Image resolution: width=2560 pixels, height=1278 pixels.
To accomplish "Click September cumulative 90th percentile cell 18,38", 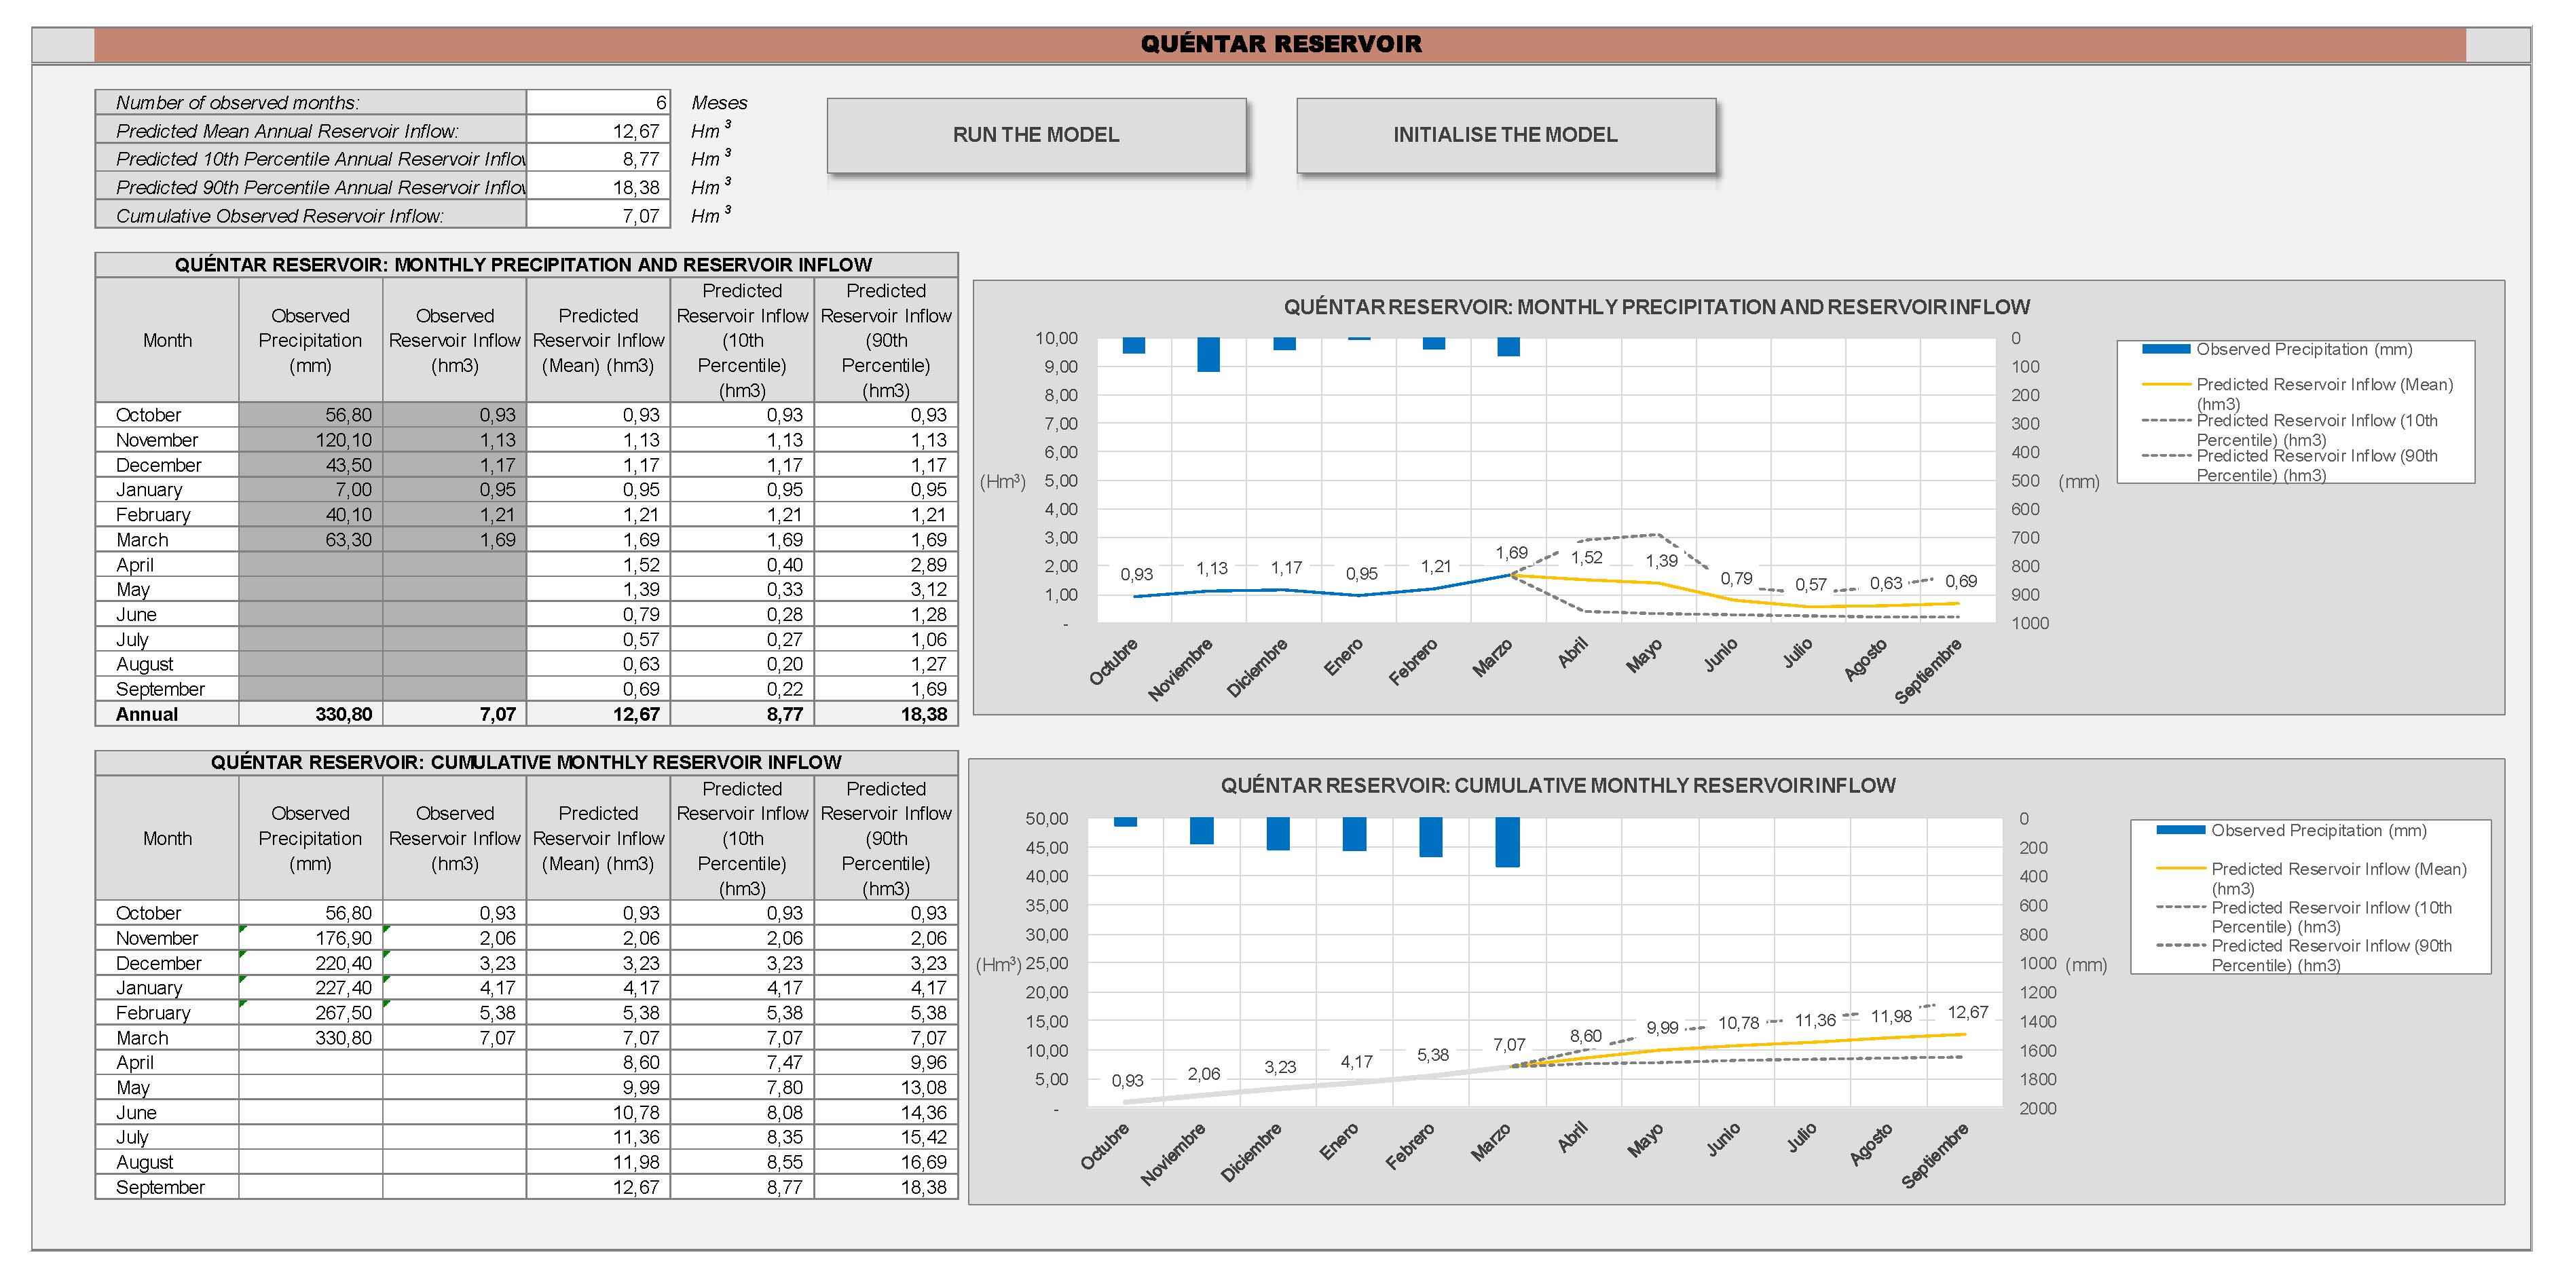I will tap(885, 1186).
